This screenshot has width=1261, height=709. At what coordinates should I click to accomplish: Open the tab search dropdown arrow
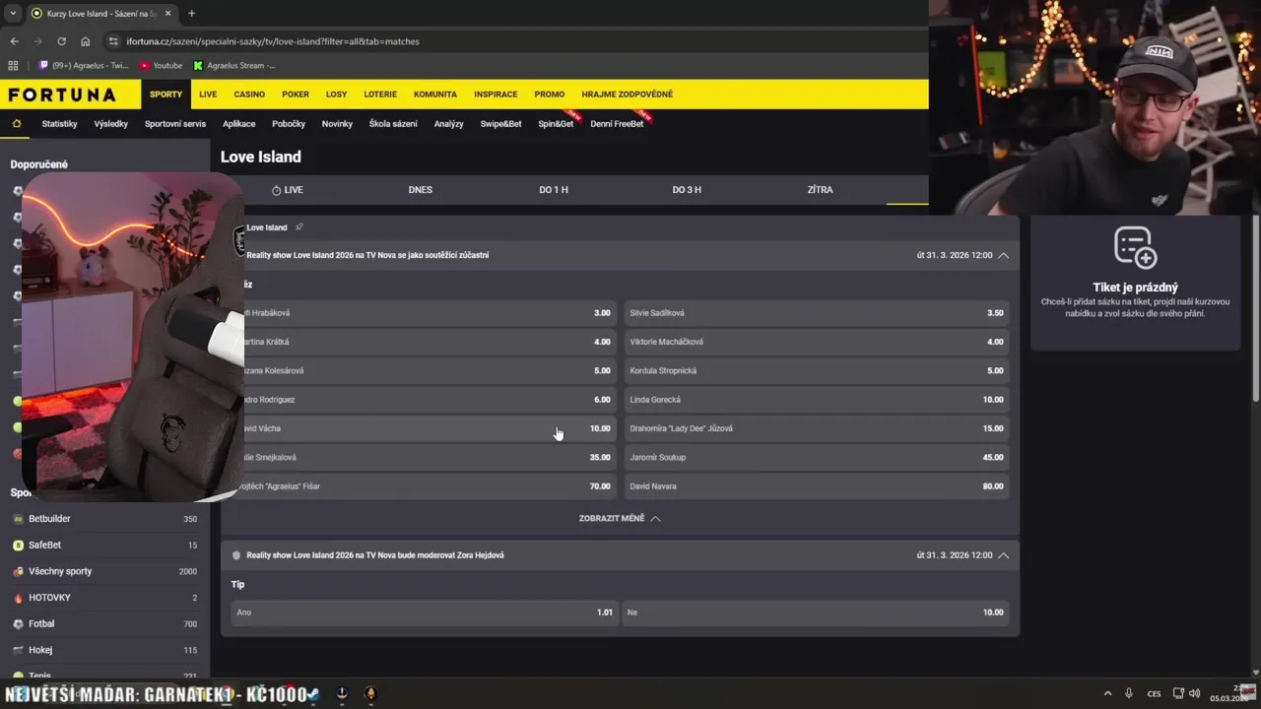point(13,14)
